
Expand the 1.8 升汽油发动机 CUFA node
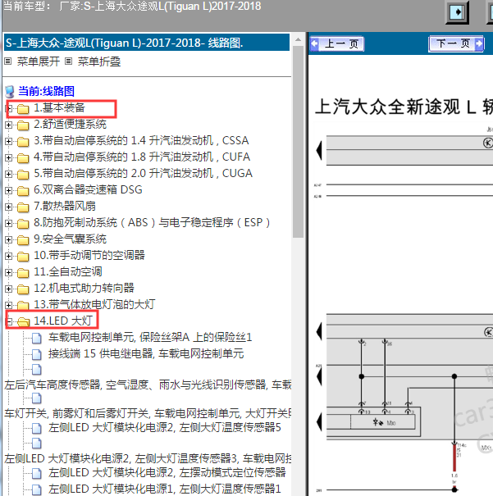[9, 158]
